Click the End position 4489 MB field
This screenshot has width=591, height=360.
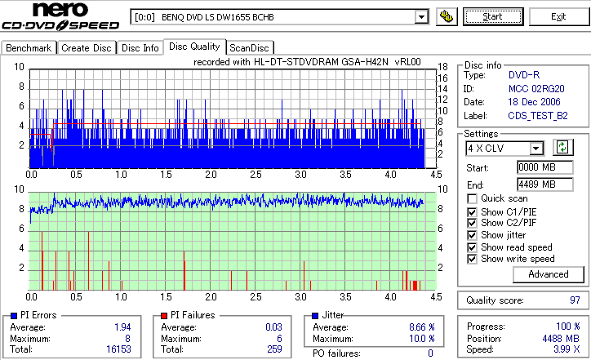click(545, 184)
